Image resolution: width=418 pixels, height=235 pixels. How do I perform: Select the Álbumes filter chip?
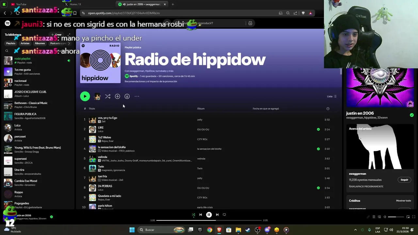[x=40, y=43]
